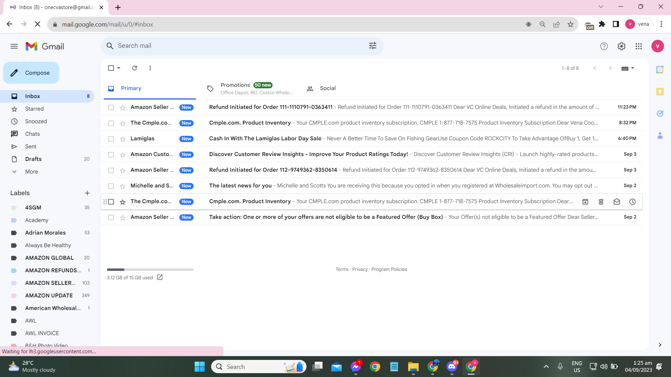Refresh the inbox
The height and width of the screenshot is (377, 671).
pyautogui.click(x=135, y=68)
